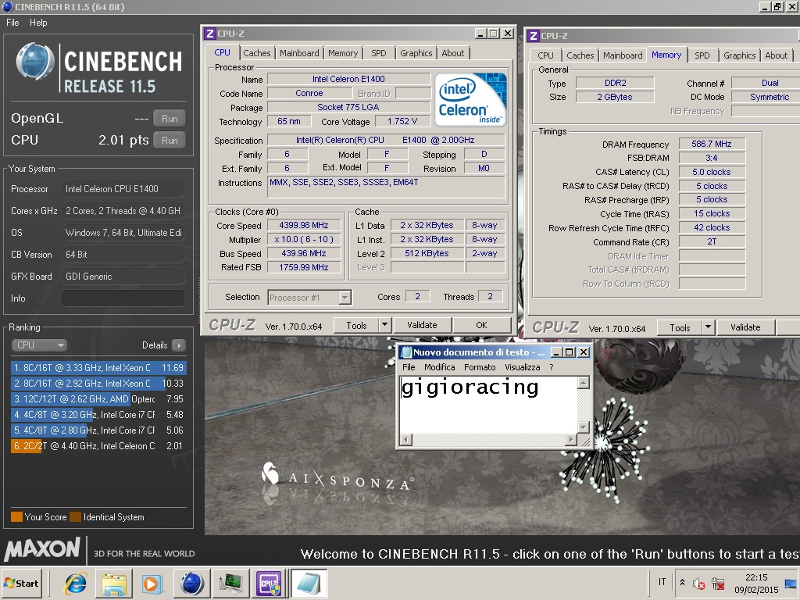800x600 pixels.
Task: Open the monitor utility taskbar icon
Action: [x=230, y=584]
